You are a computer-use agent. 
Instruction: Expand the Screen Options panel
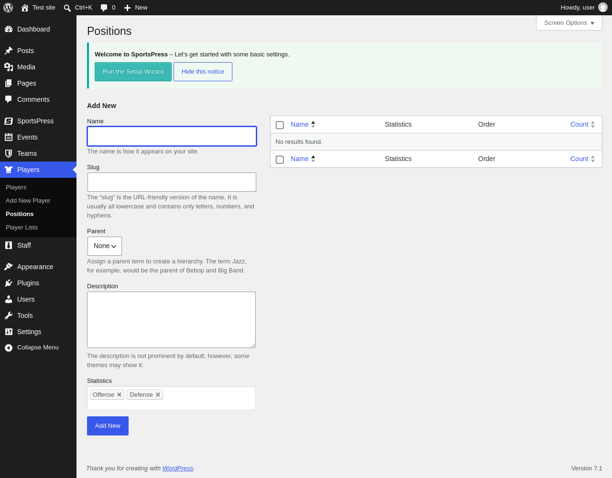pos(569,23)
